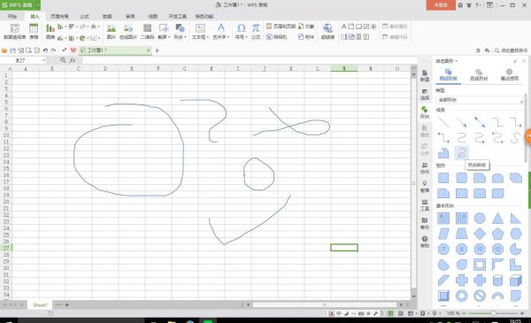Screen dimensions: 531x323
Task: Insert a table with the Table icon
Action: 34,31
